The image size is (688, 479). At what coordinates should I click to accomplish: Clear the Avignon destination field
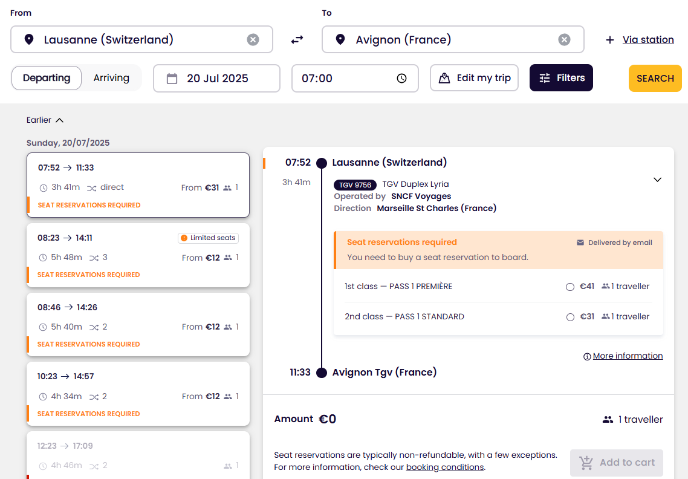(564, 39)
